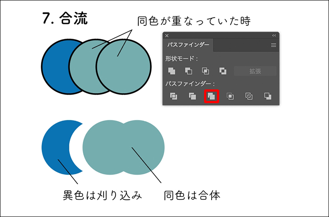329x217 pixels.
Task: Select the merged teal double-circle shape
Action: [x=124, y=147]
